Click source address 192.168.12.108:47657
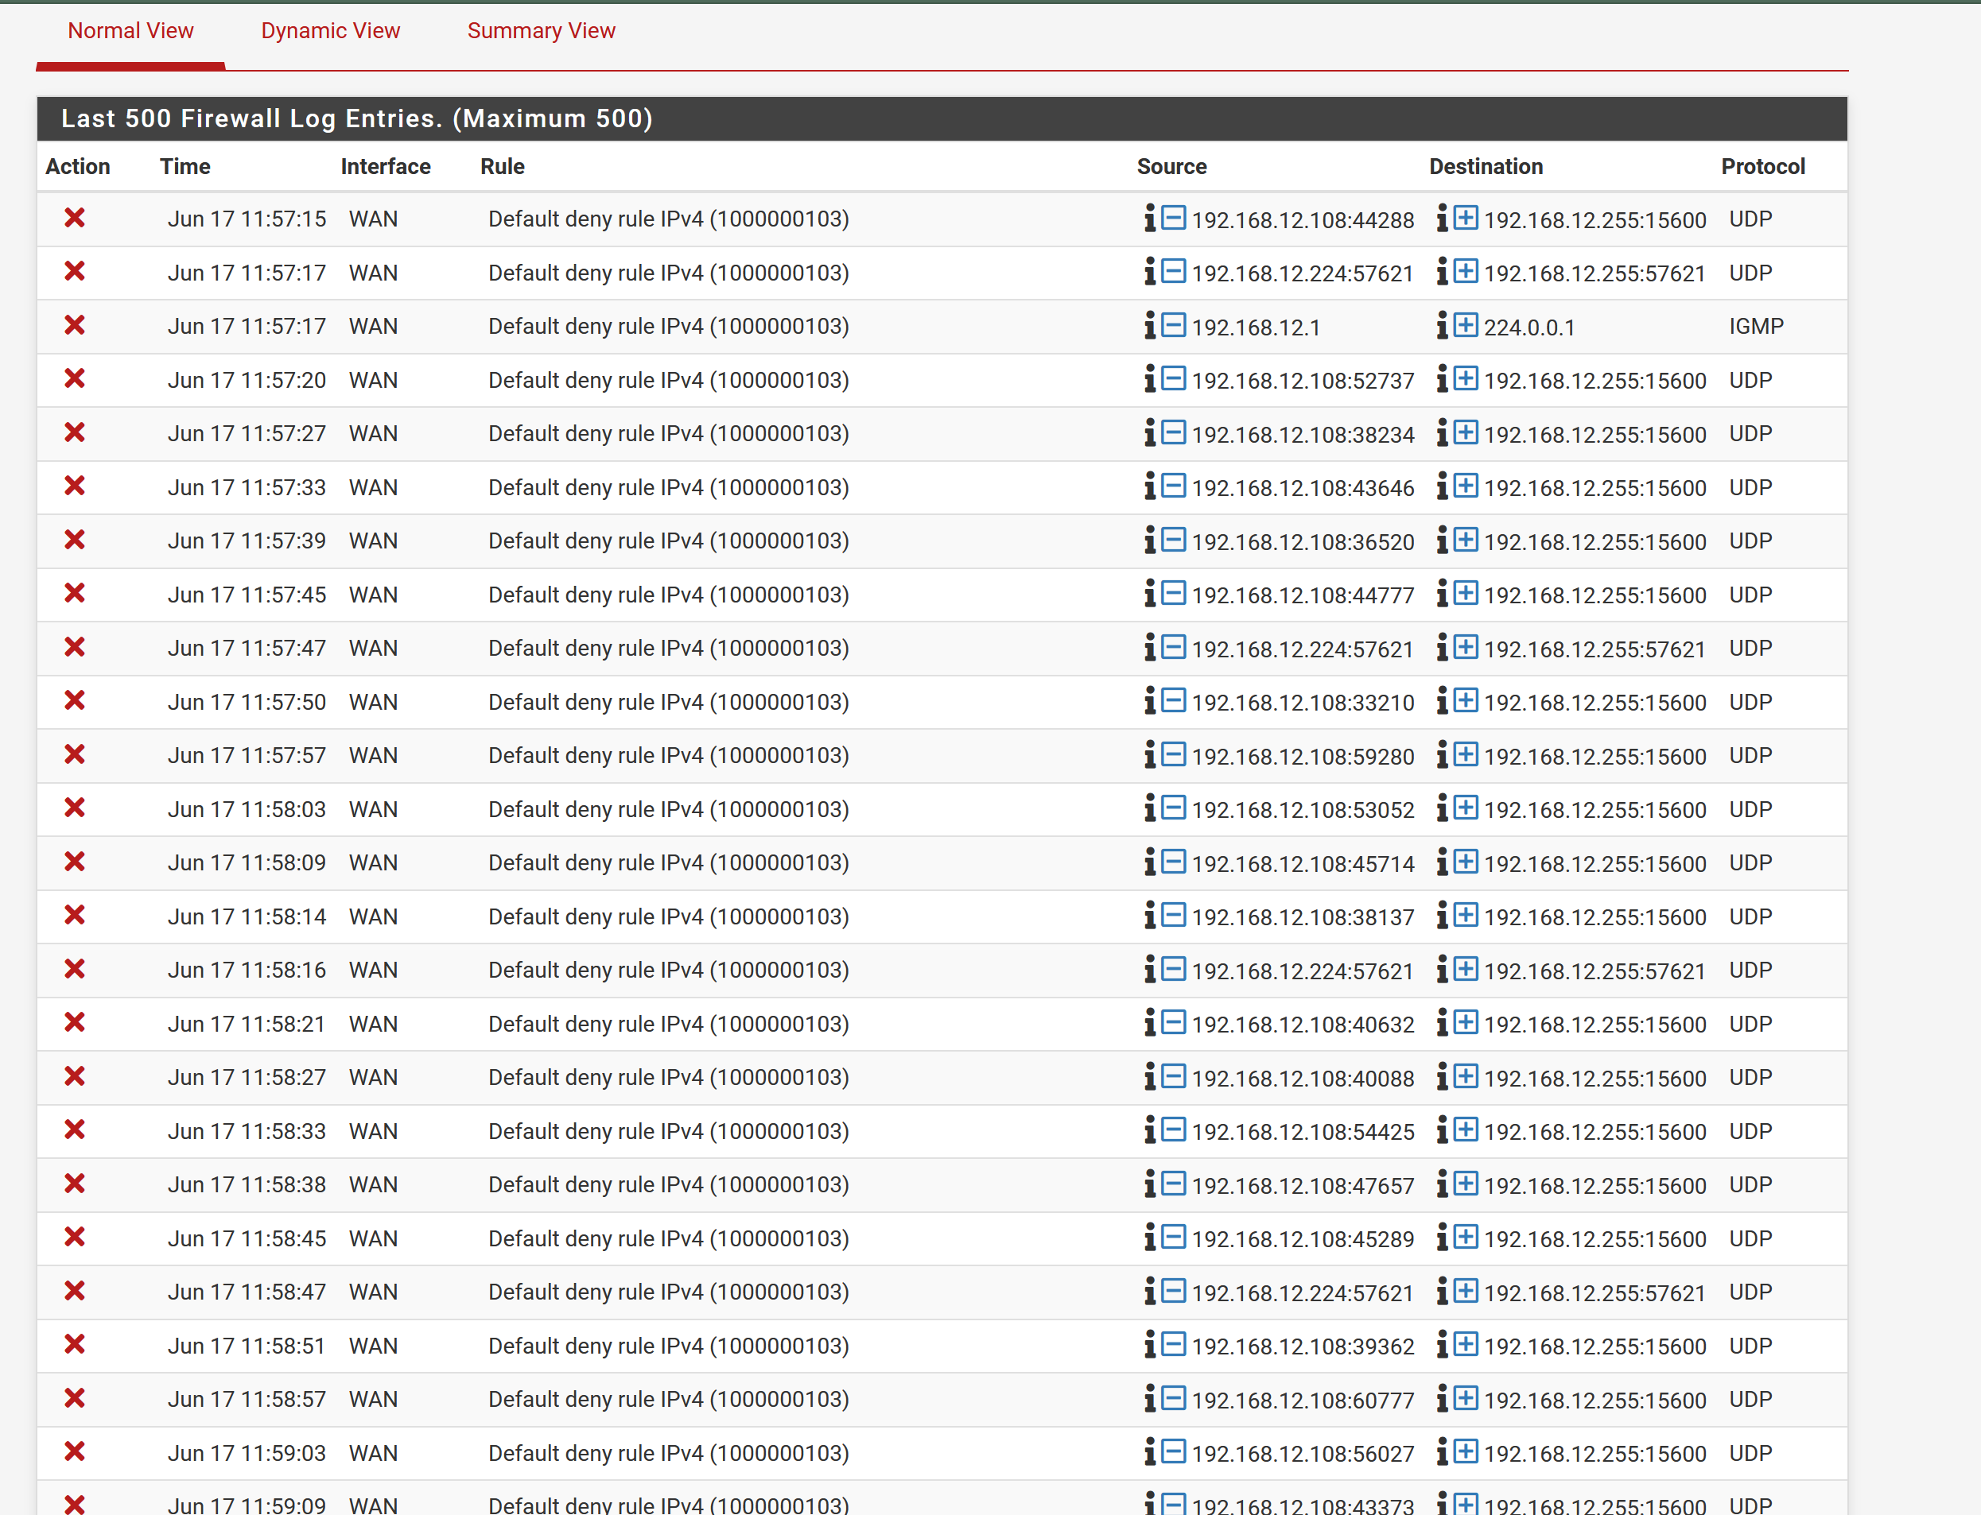This screenshot has width=1981, height=1515. tap(1303, 1186)
